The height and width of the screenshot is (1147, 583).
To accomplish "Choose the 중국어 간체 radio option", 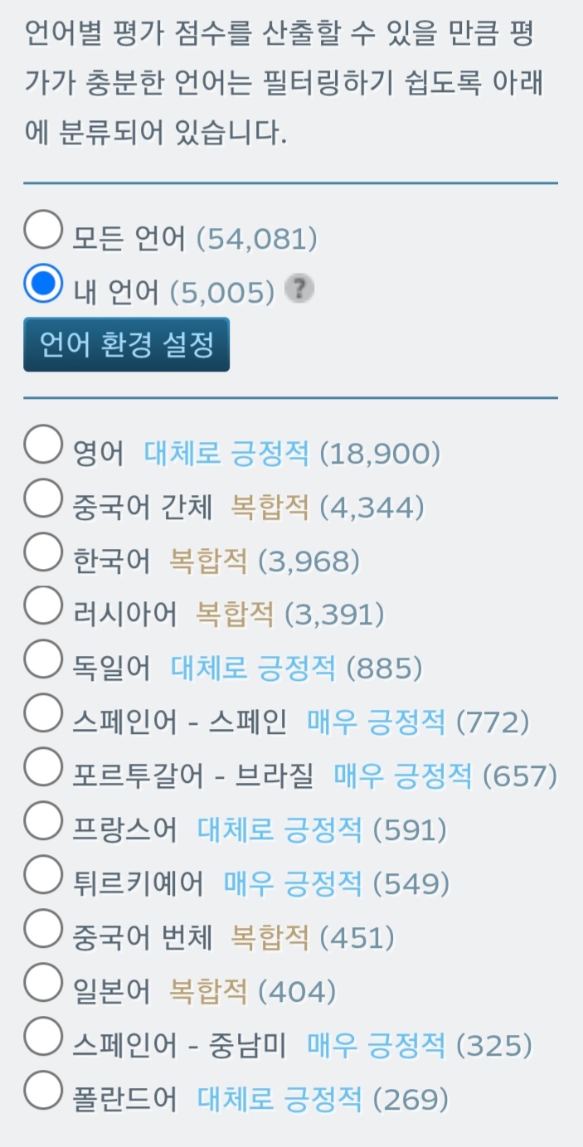I will (44, 499).
